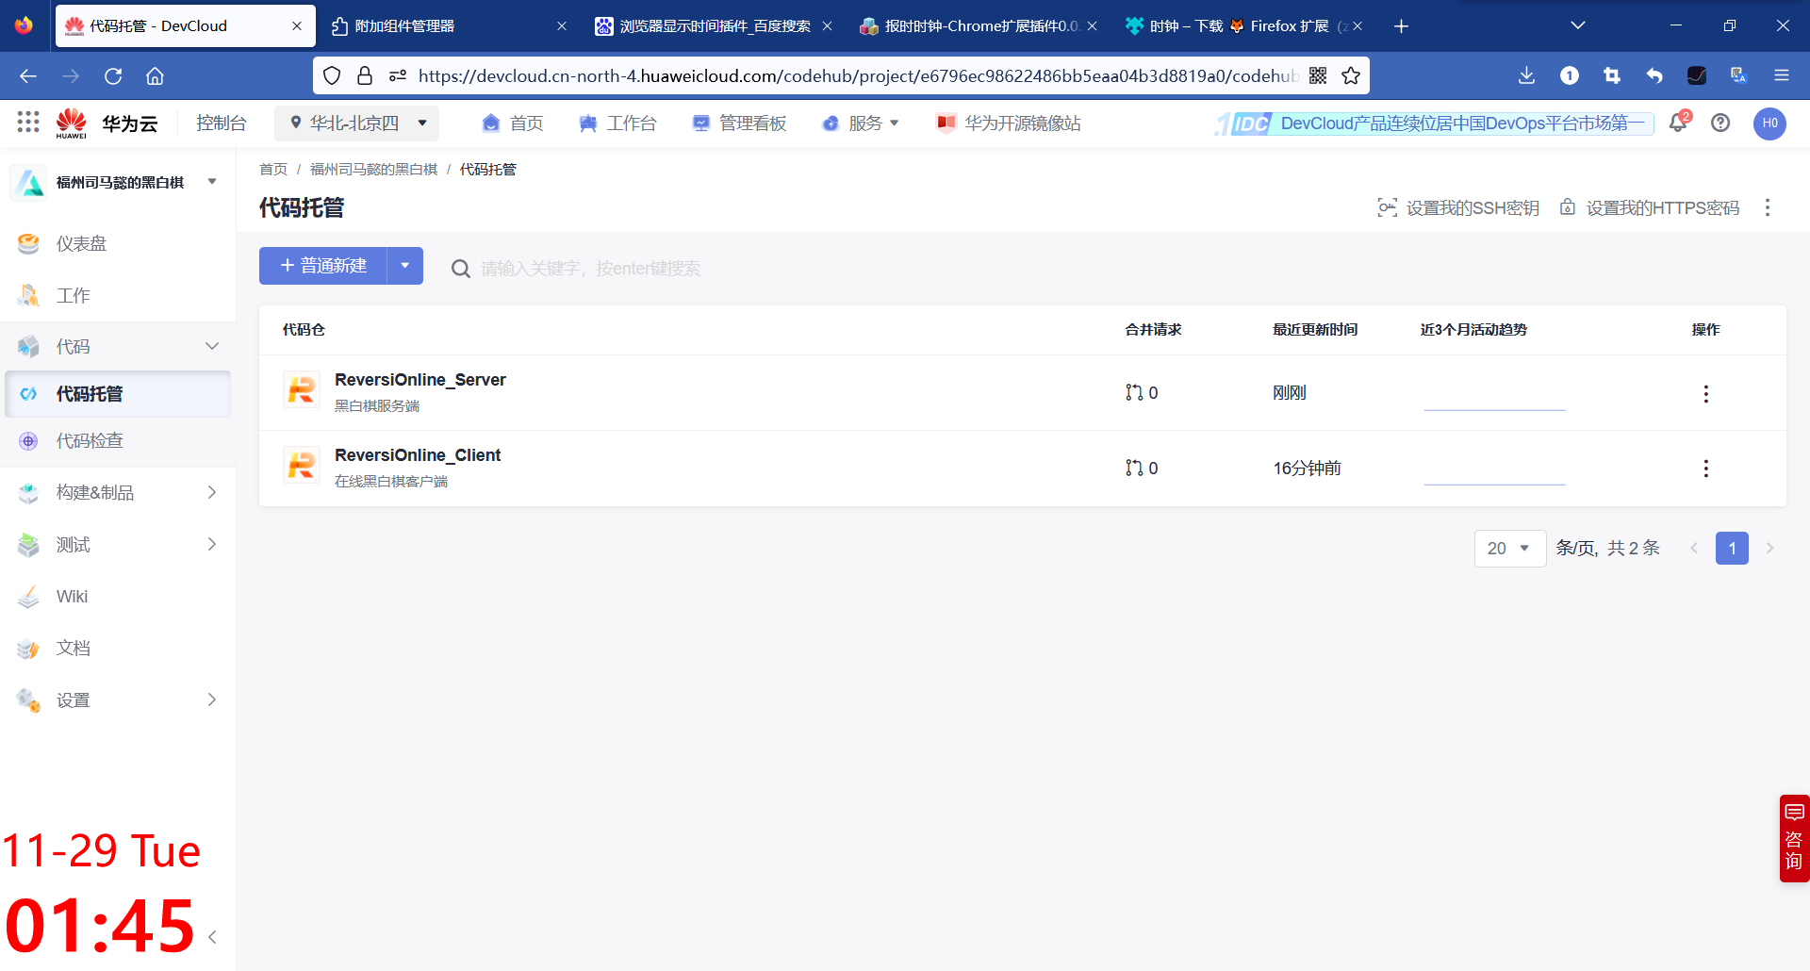The width and height of the screenshot is (1810, 971).
Task: Open the ReversiOnline_Server repository
Action: click(x=420, y=380)
